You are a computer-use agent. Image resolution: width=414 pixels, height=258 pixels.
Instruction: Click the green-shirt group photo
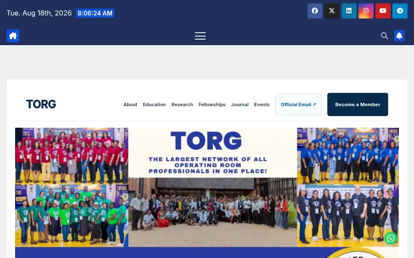72,215
